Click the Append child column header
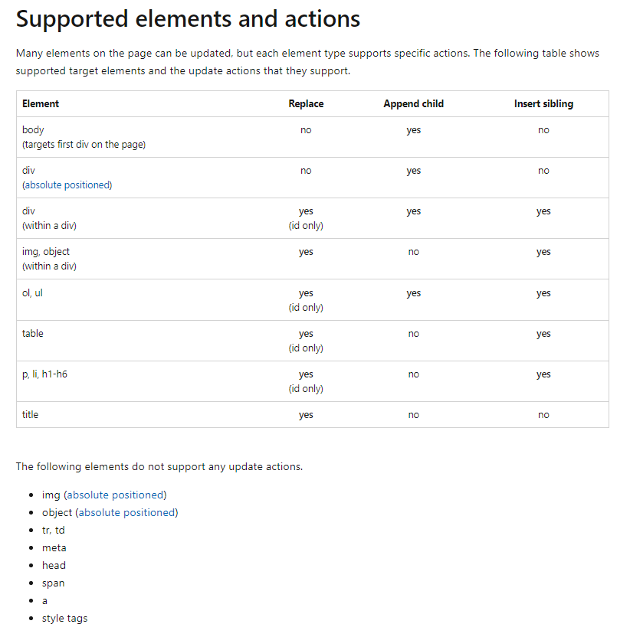This screenshot has width=630, height=637. point(413,104)
